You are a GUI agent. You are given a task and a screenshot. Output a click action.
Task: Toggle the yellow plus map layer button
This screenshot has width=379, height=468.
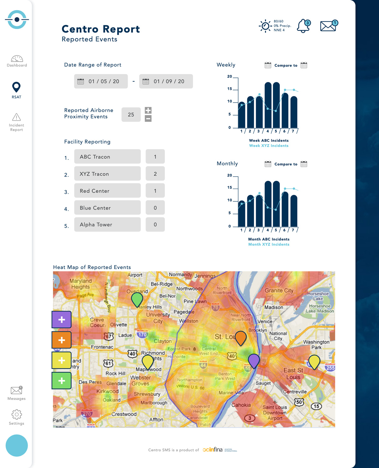(x=62, y=360)
